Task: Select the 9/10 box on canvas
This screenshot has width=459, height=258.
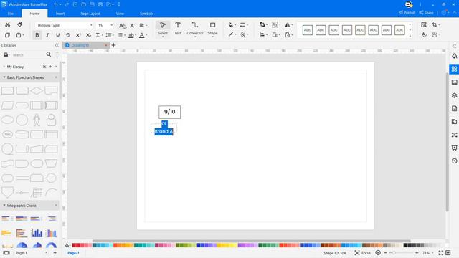Action: point(169,112)
